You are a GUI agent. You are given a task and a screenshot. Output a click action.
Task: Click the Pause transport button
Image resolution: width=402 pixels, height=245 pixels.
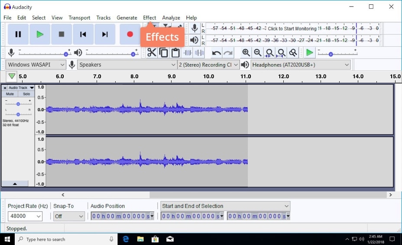[18, 34]
